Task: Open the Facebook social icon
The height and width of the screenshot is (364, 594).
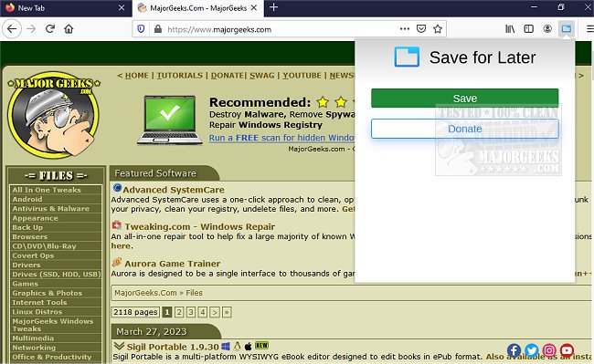Action: (514, 350)
